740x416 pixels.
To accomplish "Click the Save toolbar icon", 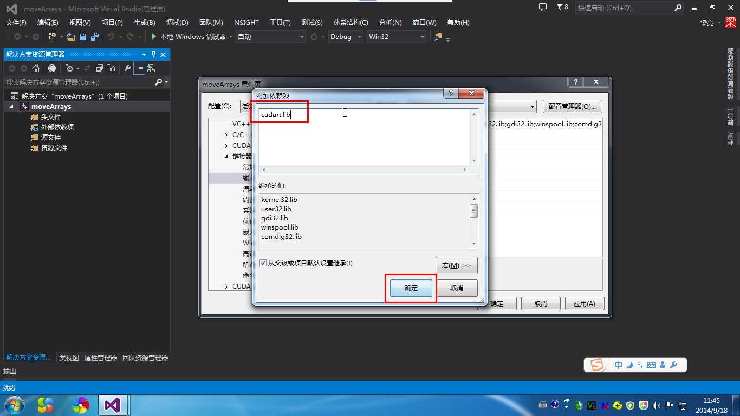I will [83, 36].
